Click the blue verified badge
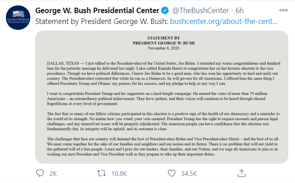 [x=165, y=10]
